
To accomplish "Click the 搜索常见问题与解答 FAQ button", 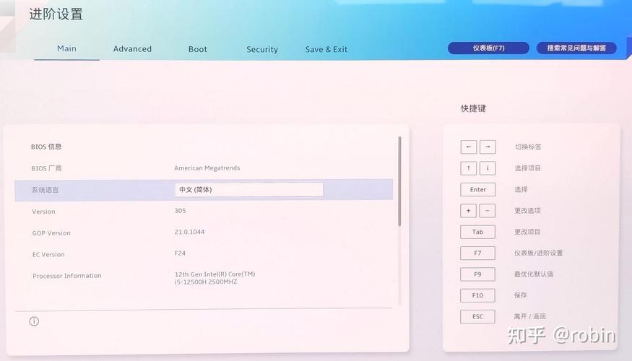I will pos(576,48).
